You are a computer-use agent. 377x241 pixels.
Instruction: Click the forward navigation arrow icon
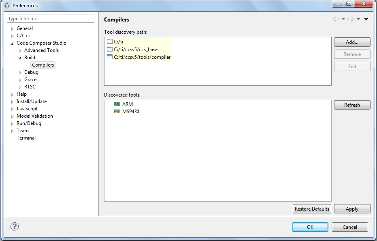(351, 19)
